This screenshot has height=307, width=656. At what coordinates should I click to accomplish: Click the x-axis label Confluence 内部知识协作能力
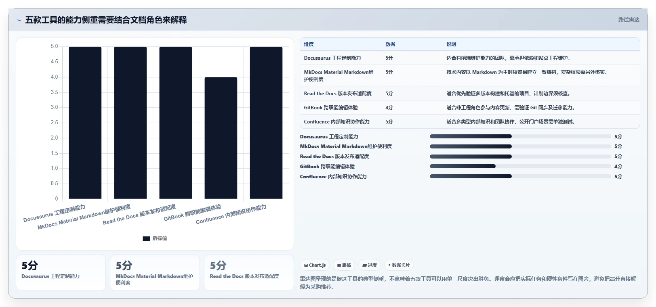pyautogui.click(x=231, y=214)
